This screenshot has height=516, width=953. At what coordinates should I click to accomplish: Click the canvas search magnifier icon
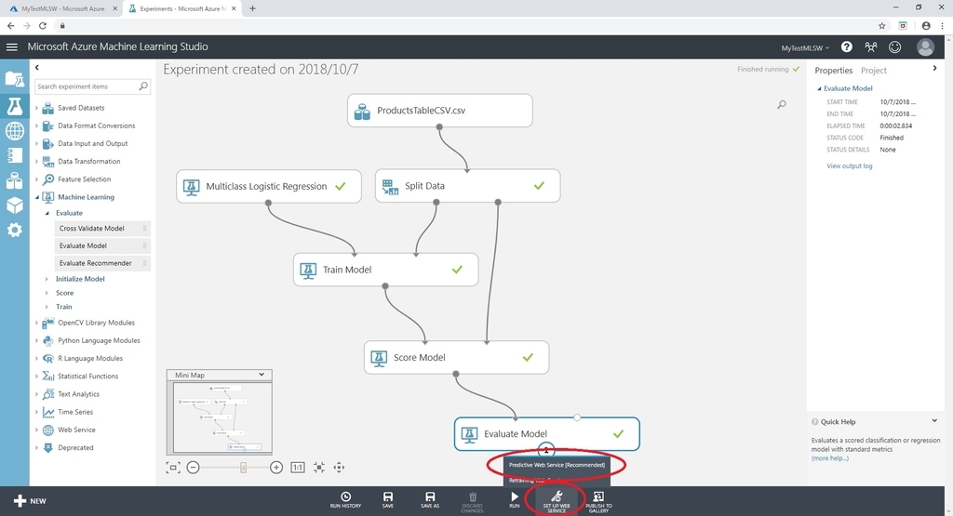tap(782, 104)
